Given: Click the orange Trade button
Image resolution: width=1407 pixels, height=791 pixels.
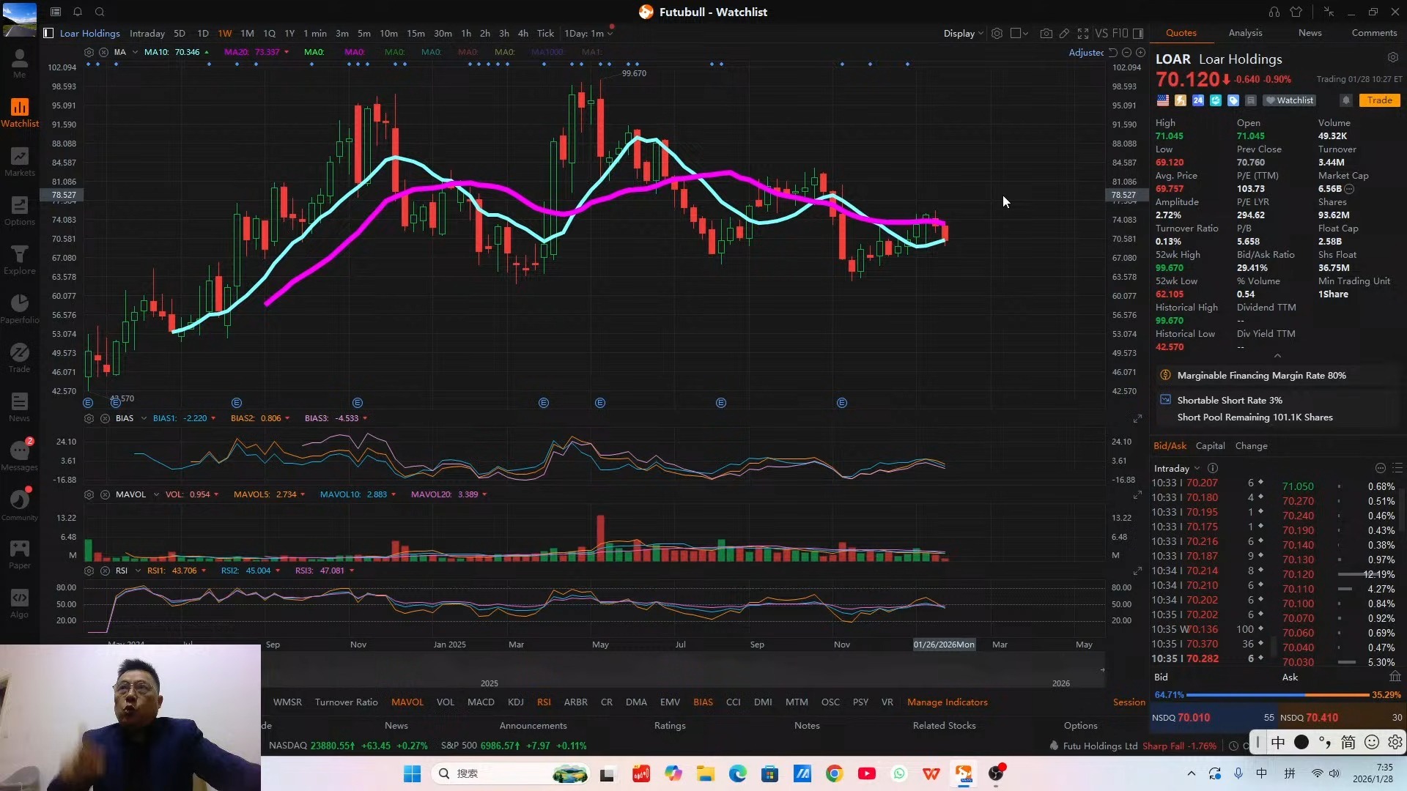Looking at the screenshot, I should (x=1379, y=100).
